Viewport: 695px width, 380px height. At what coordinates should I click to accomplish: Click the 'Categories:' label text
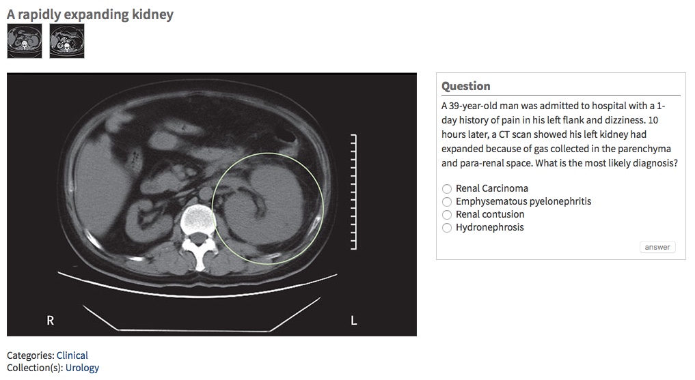point(31,355)
